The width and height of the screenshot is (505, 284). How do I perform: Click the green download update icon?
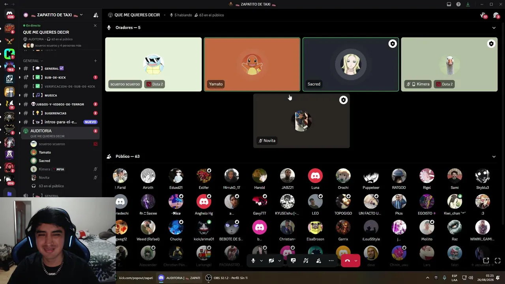tap(468, 4)
